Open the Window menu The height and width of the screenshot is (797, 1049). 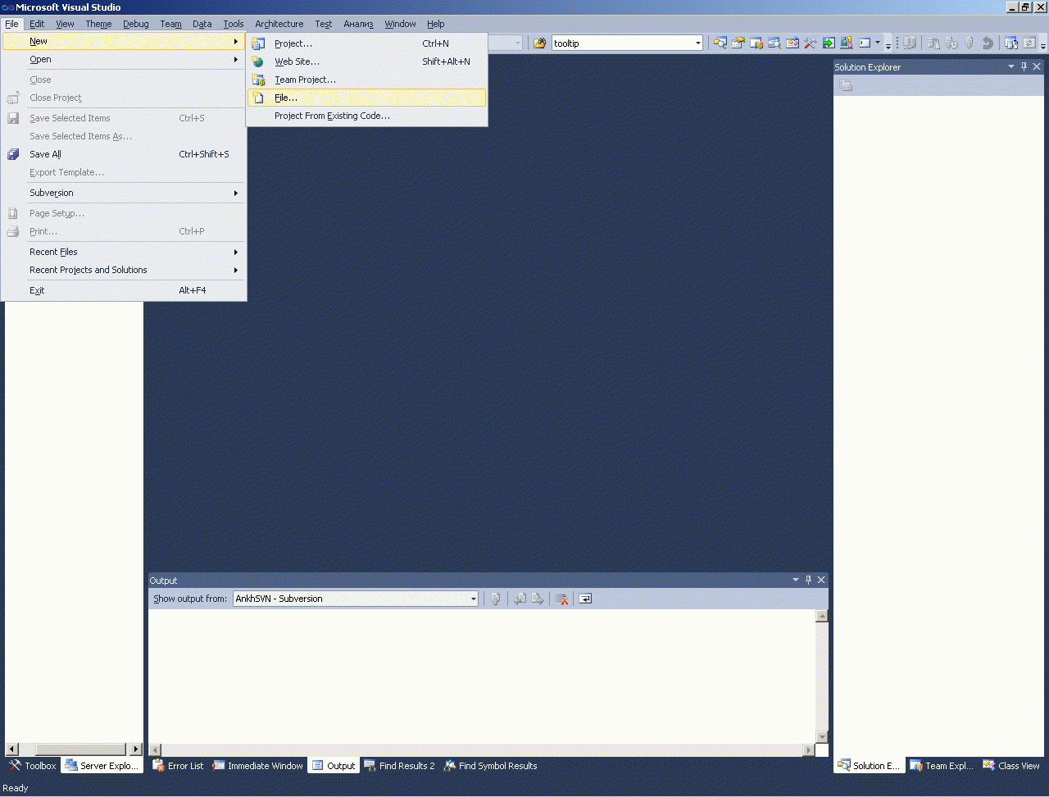click(400, 24)
